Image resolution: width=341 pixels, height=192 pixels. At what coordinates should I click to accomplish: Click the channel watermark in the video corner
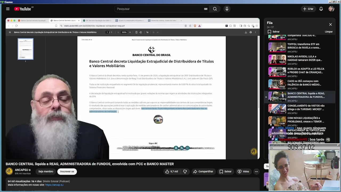point(254,151)
